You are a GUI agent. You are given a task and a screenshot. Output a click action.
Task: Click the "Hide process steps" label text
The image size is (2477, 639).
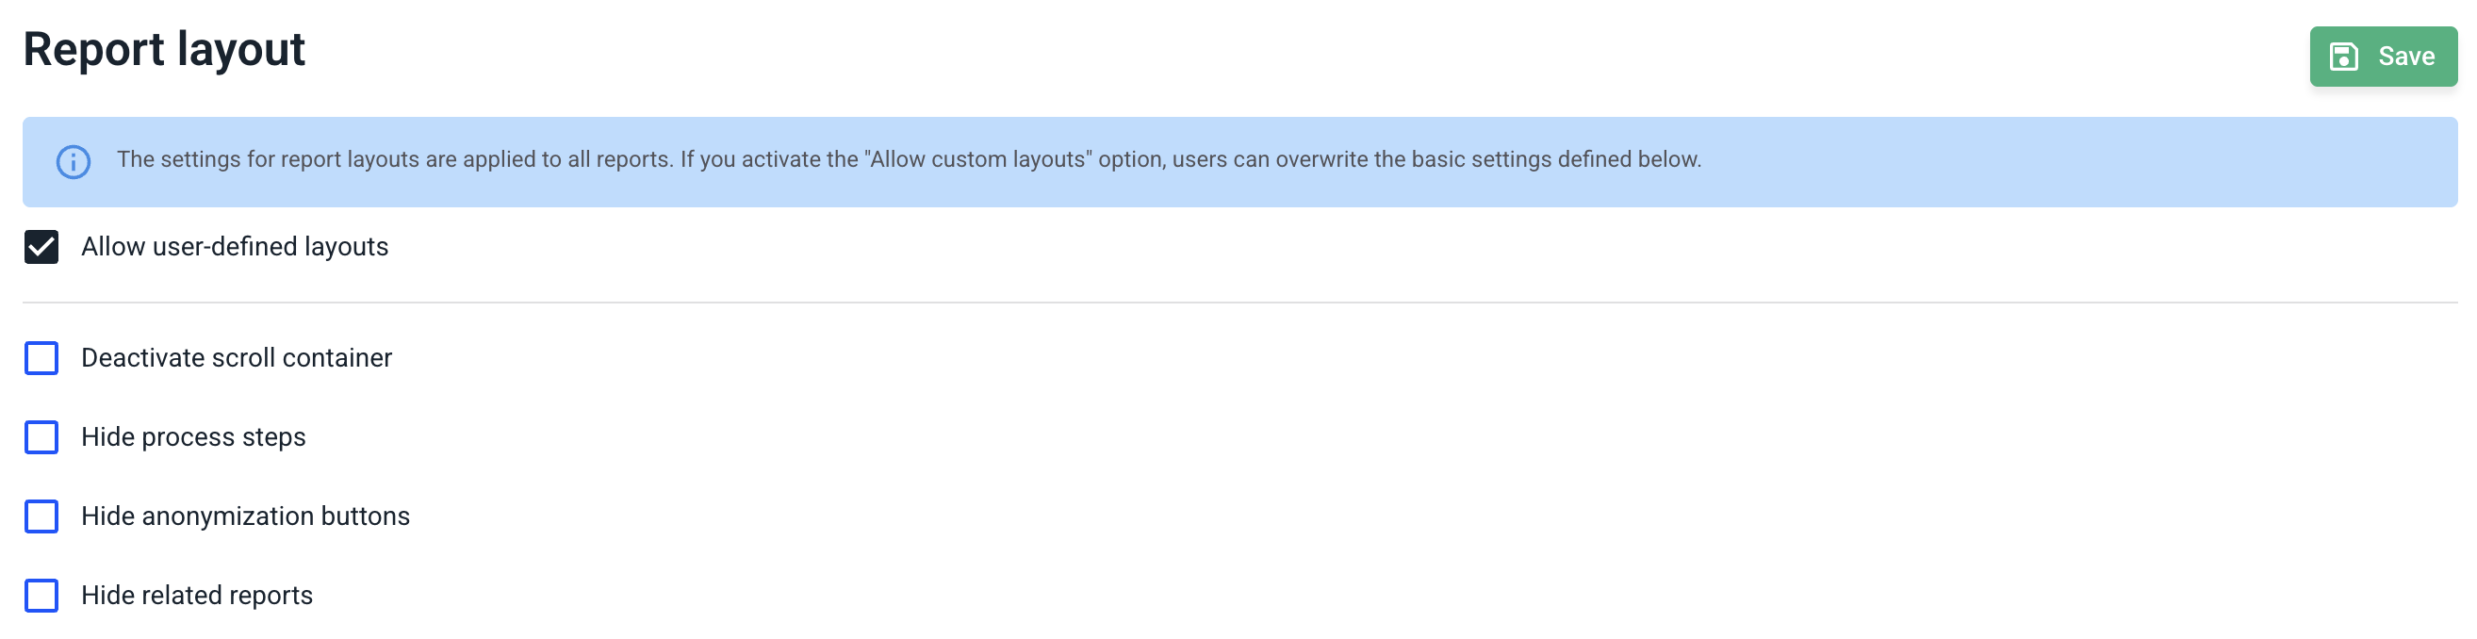click(193, 437)
